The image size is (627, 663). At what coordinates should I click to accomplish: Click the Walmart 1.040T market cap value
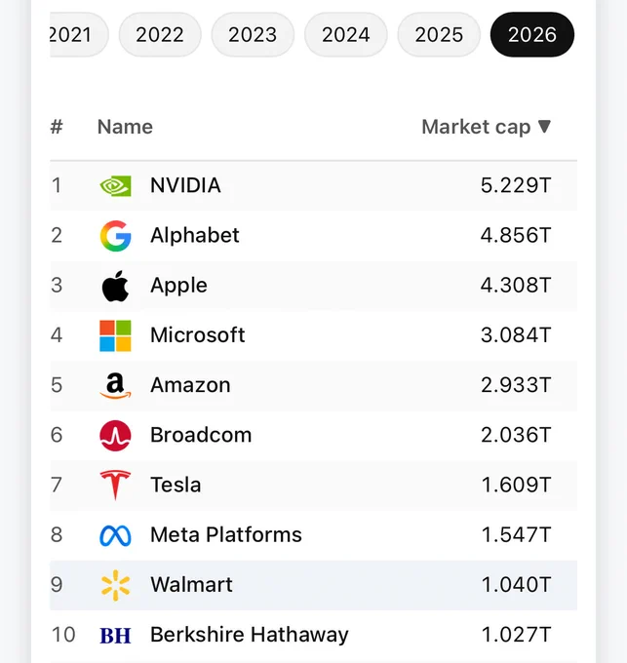pyautogui.click(x=516, y=585)
